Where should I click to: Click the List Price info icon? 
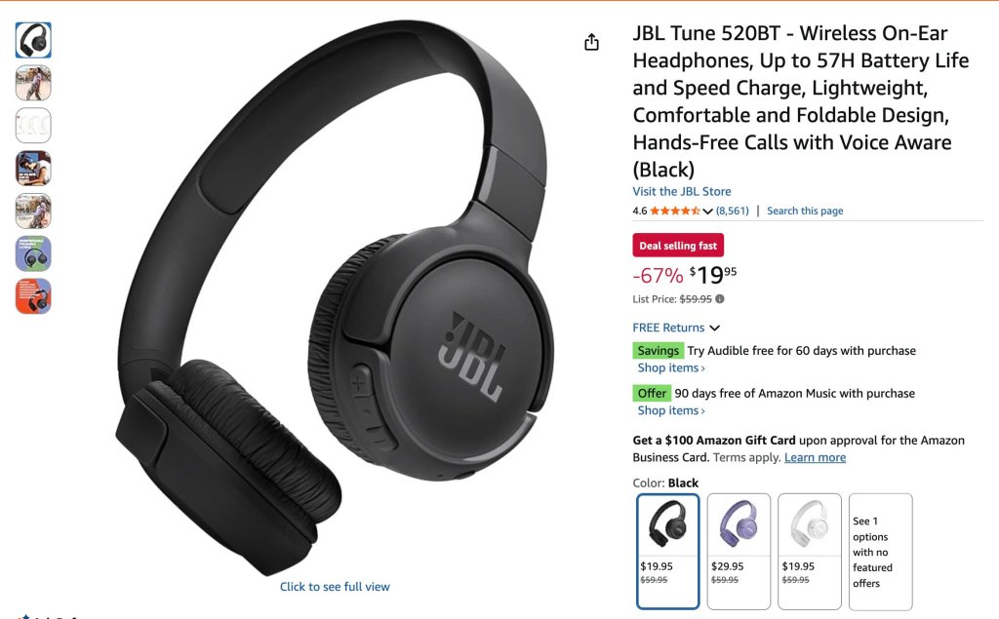[719, 298]
